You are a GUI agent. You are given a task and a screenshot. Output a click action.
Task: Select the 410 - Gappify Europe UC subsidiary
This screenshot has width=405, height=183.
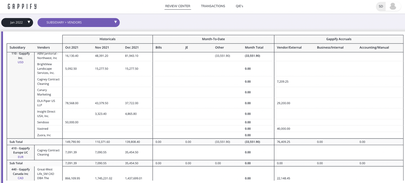pos(21,150)
